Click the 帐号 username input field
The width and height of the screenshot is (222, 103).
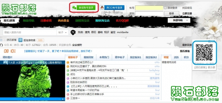coord(149,8)
